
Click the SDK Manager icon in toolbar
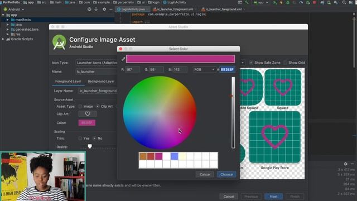point(336,2)
